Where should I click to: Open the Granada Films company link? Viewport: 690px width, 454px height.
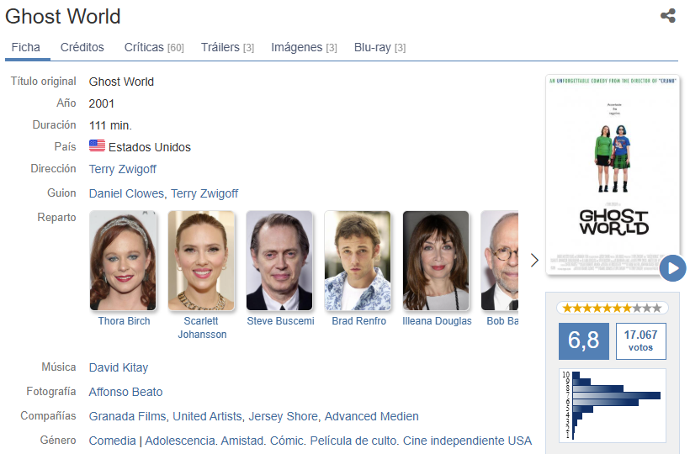(x=128, y=416)
